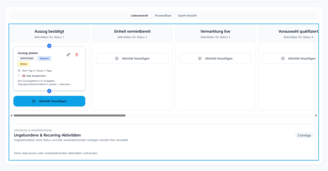
Task: Click the clock icon next to Start: Tag 0
Action: click(19, 71)
